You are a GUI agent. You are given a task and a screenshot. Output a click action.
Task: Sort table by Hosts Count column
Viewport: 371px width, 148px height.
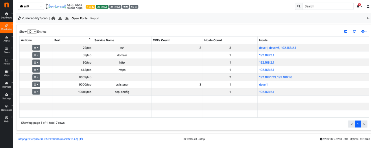pyautogui.click(x=230, y=40)
